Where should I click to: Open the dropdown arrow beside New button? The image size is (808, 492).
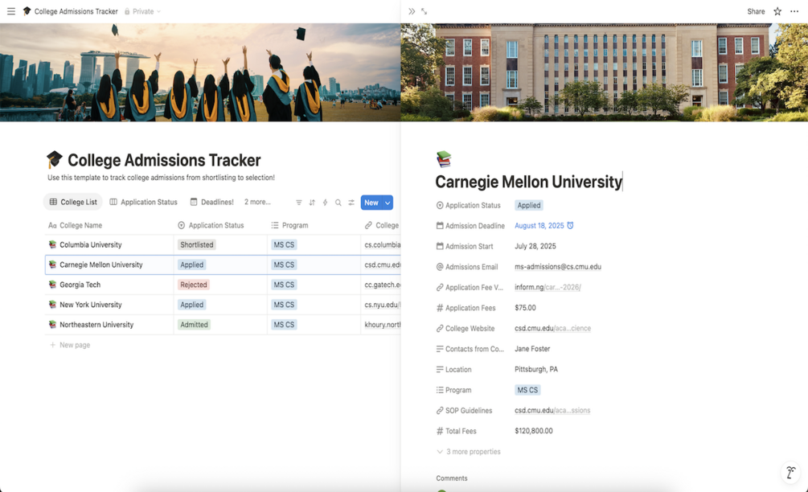pos(388,203)
